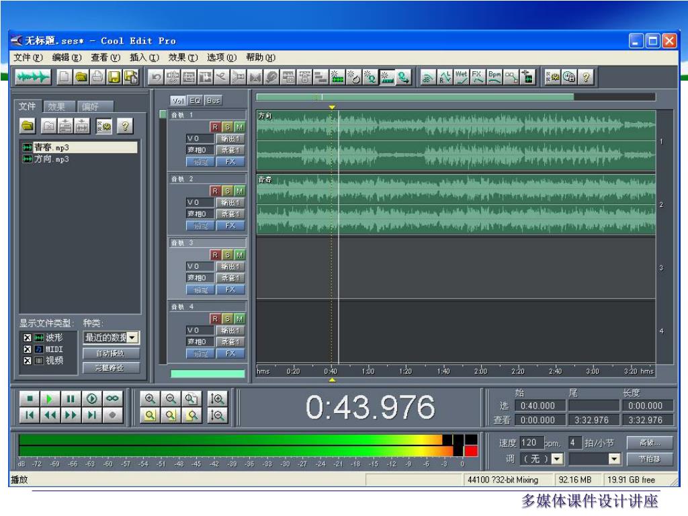
Task: Open track 1 output 输出1 selector
Action: click(230, 138)
